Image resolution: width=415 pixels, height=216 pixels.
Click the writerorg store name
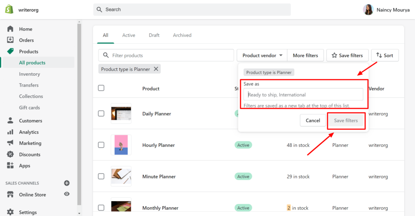(28, 10)
